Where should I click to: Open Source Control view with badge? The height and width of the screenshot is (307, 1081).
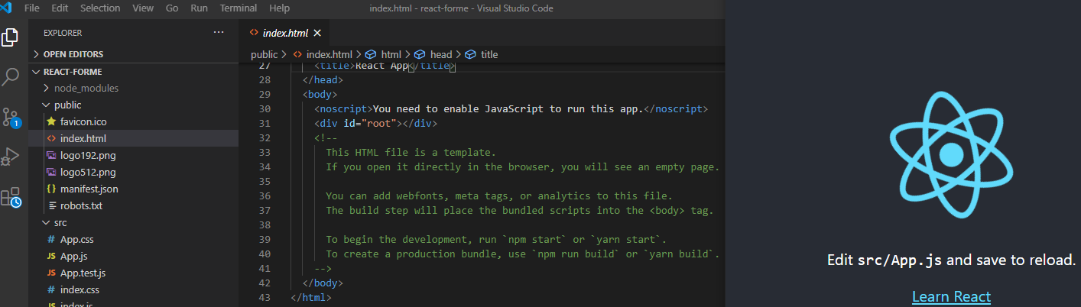(11, 117)
